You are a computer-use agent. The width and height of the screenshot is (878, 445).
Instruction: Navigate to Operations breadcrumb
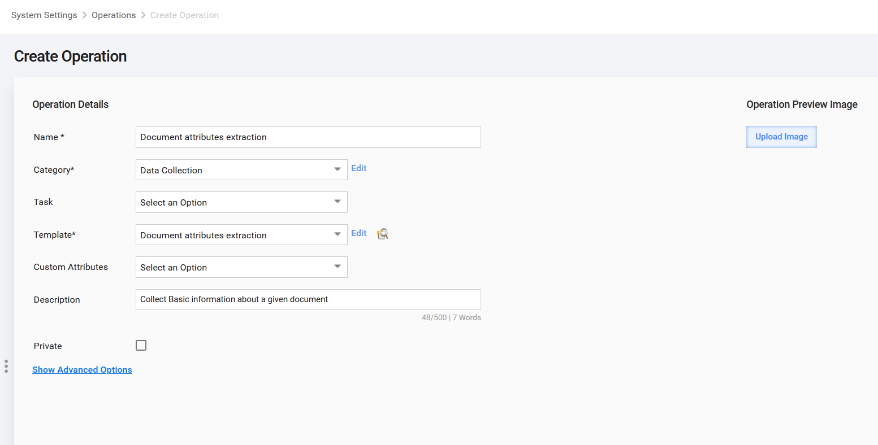[114, 15]
